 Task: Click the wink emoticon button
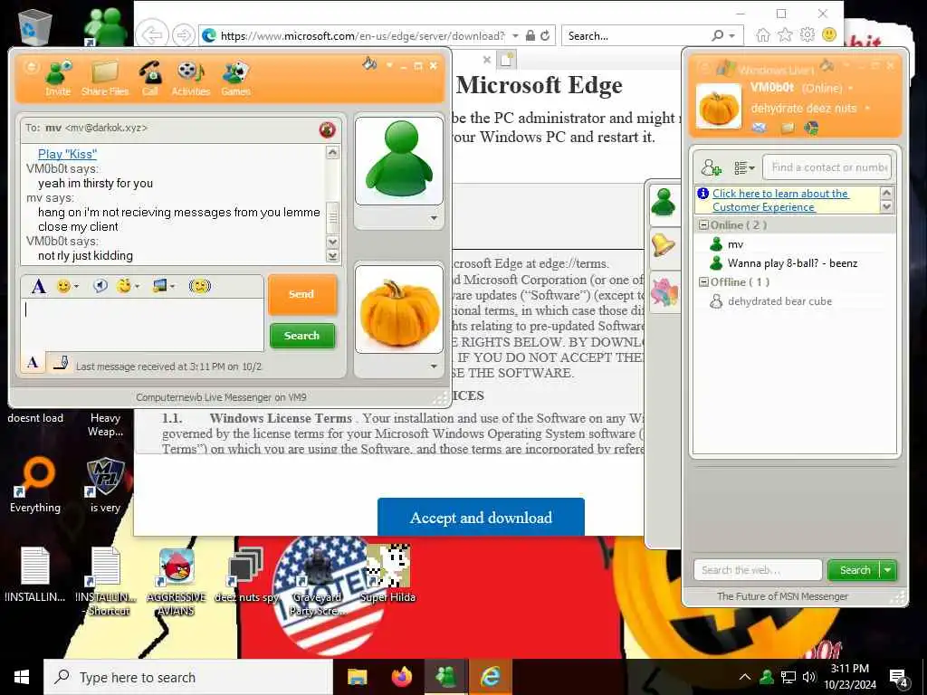(123, 287)
